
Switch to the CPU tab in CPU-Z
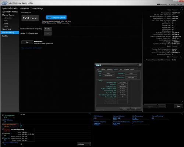(x=98, y=69)
